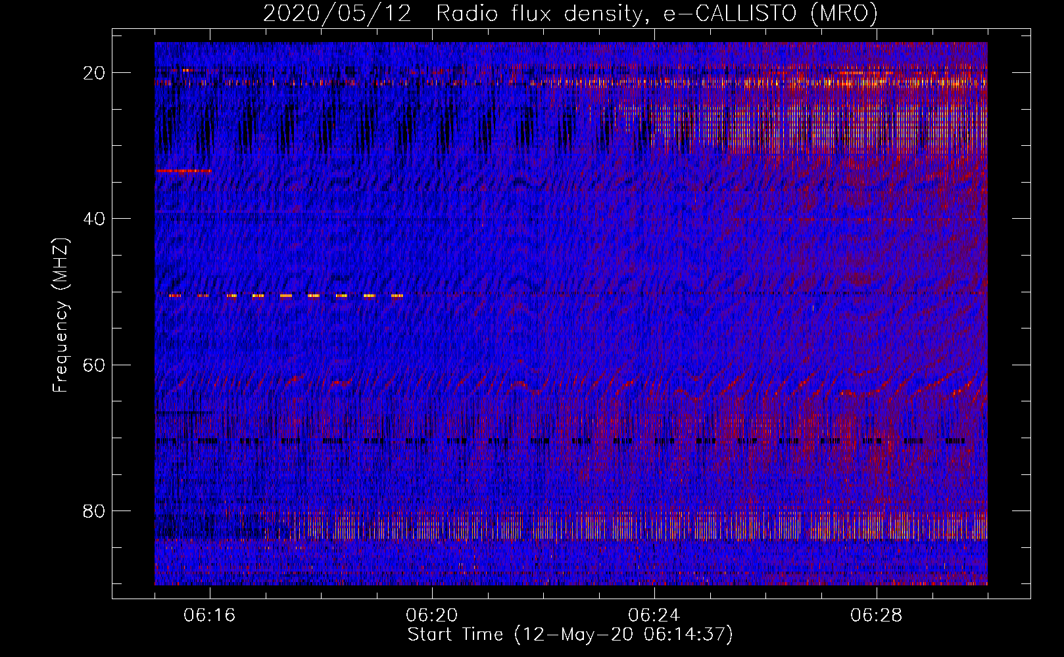Click the 06:20 time tick label
The width and height of the screenshot is (1064, 657).
click(x=432, y=616)
